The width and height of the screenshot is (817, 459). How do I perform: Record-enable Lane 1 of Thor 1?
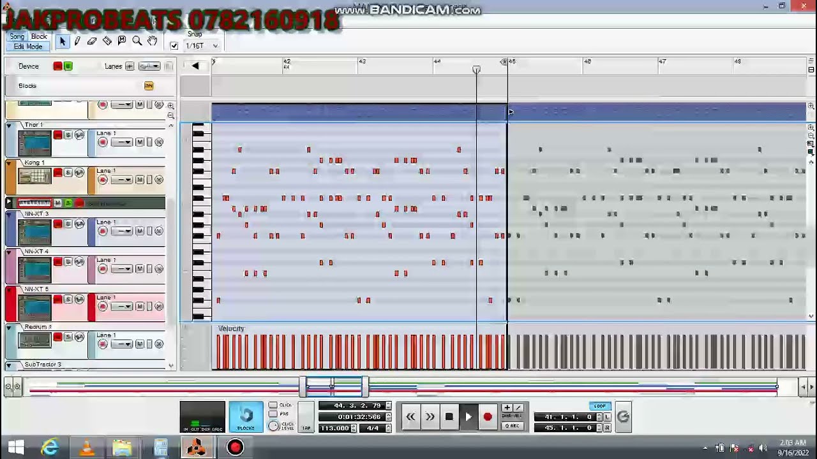(103, 142)
